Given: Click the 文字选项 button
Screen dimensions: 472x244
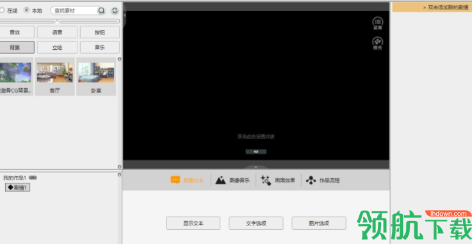Looking at the screenshot, I should (256, 224).
